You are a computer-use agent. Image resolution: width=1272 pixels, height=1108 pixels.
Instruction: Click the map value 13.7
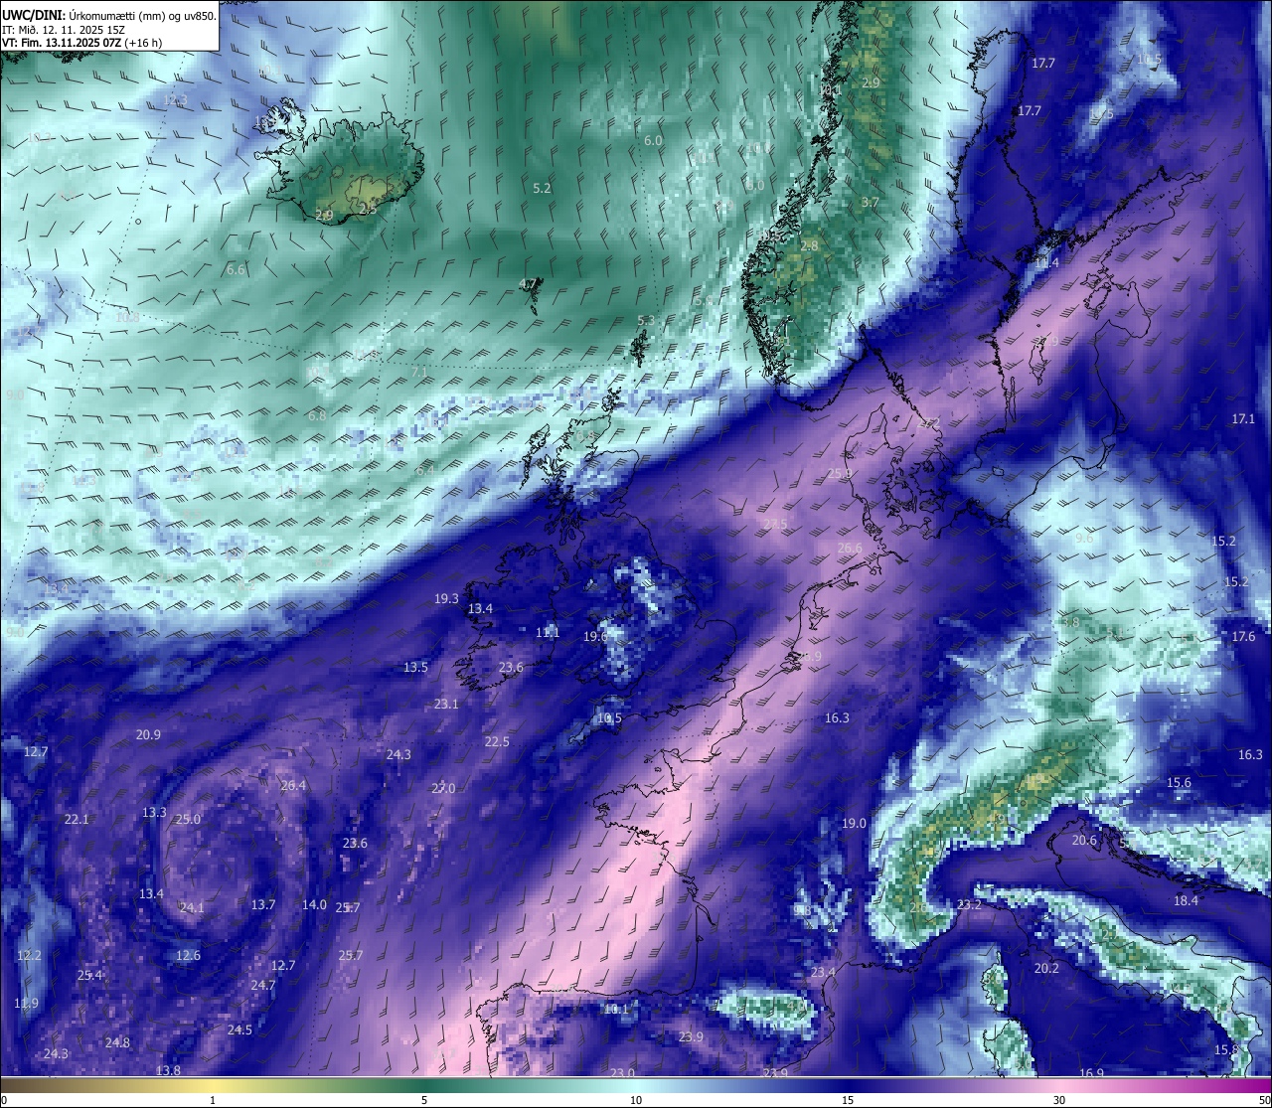262,905
